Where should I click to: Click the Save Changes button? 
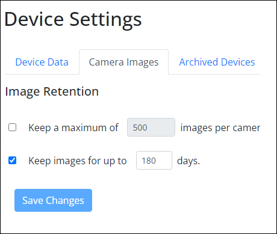pyautogui.click(x=53, y=200)
